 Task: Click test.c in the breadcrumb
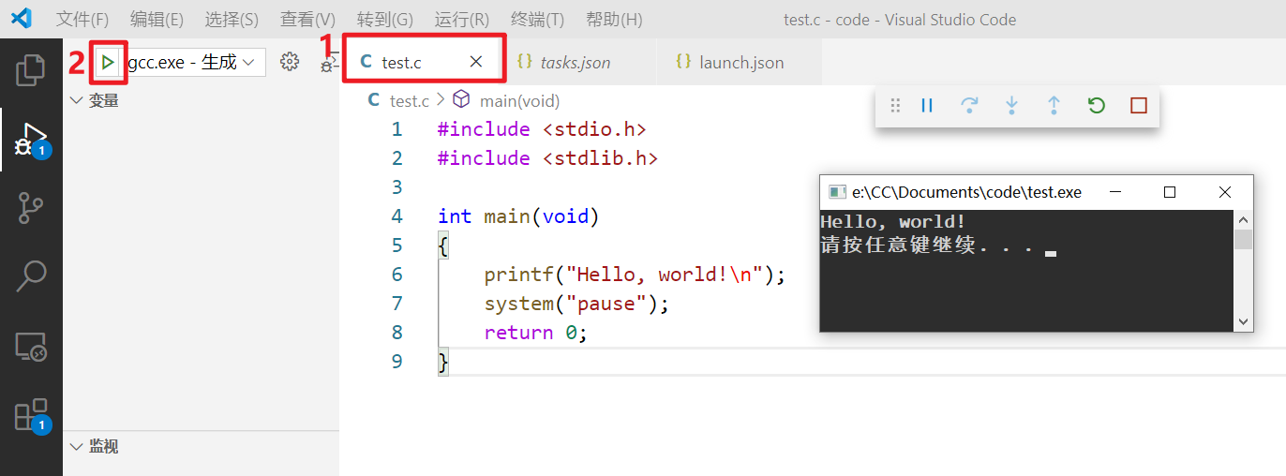[x=410, y=100]
